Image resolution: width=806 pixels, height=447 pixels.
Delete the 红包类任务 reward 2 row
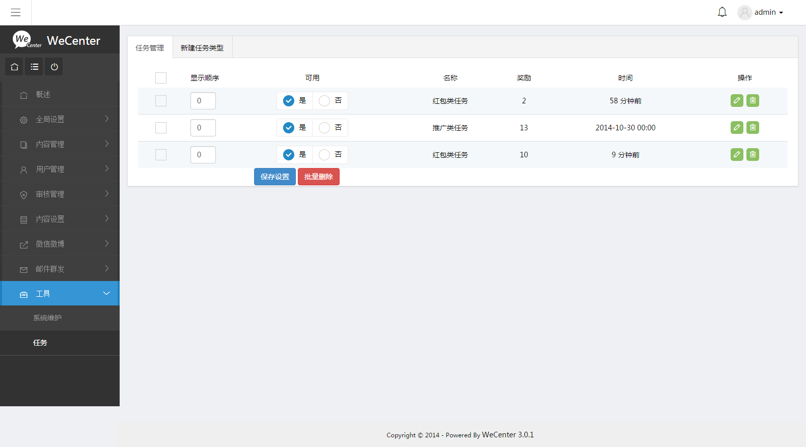tap(753, 100)
